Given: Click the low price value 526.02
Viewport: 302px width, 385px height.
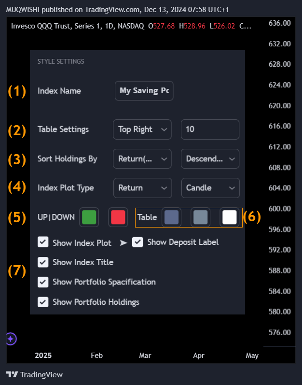Looking at the screenshot, I should pyautogui.click(x=224, y=26).
